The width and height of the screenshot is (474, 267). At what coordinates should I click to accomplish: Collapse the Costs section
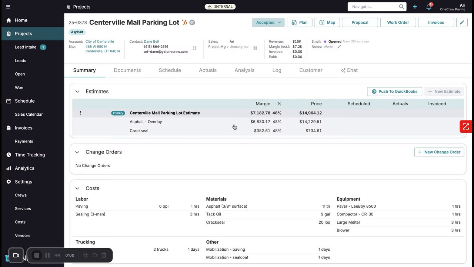(77, 188)
